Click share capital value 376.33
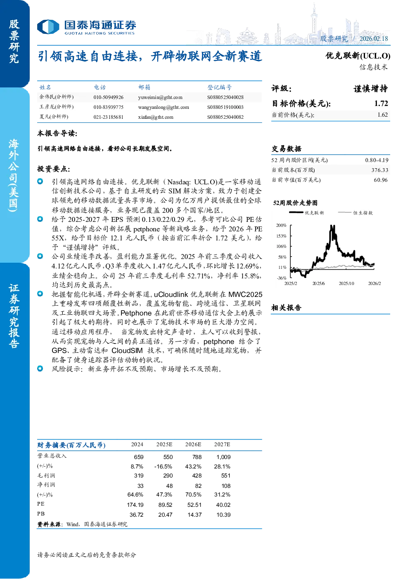This screenshot has height=579, width=410. click(x=380, y=170)
